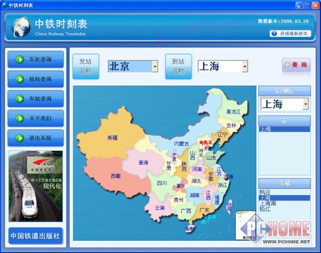Click 退出系统 to exit
Screen dimensions: 321x253
pos(36,138)
